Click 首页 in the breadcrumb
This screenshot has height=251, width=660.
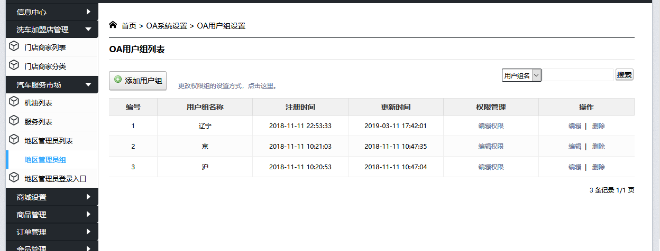(x=129, y=26)
